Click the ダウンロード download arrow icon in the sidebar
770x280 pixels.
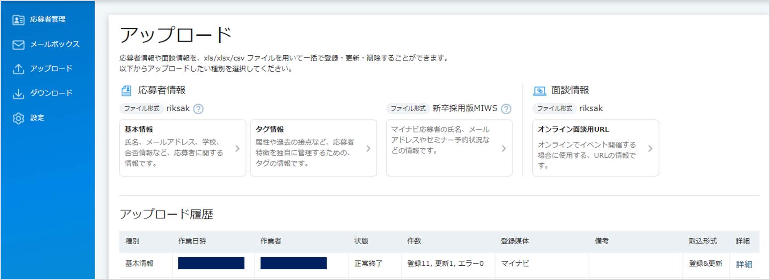(x=18, y=93)
